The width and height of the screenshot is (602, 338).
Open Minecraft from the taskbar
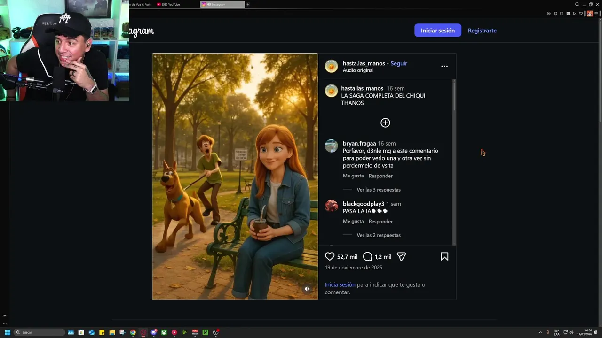[x=206, y=332]
